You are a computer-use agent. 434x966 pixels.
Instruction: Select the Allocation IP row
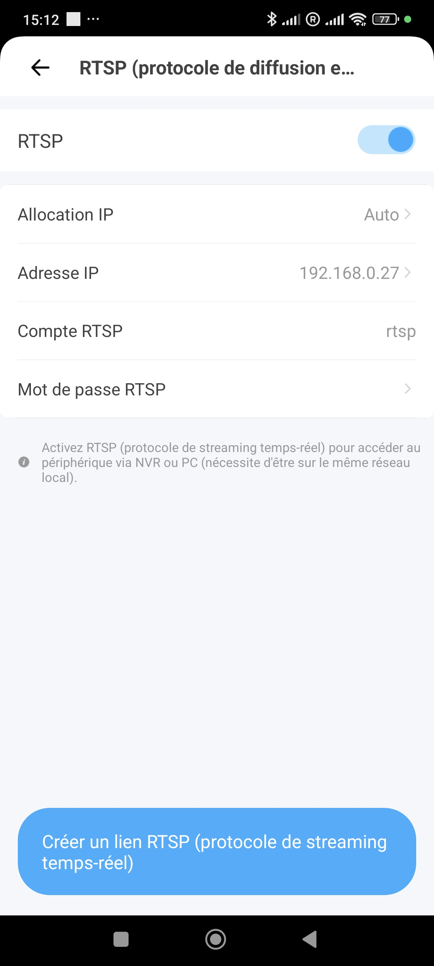(217, 214)
